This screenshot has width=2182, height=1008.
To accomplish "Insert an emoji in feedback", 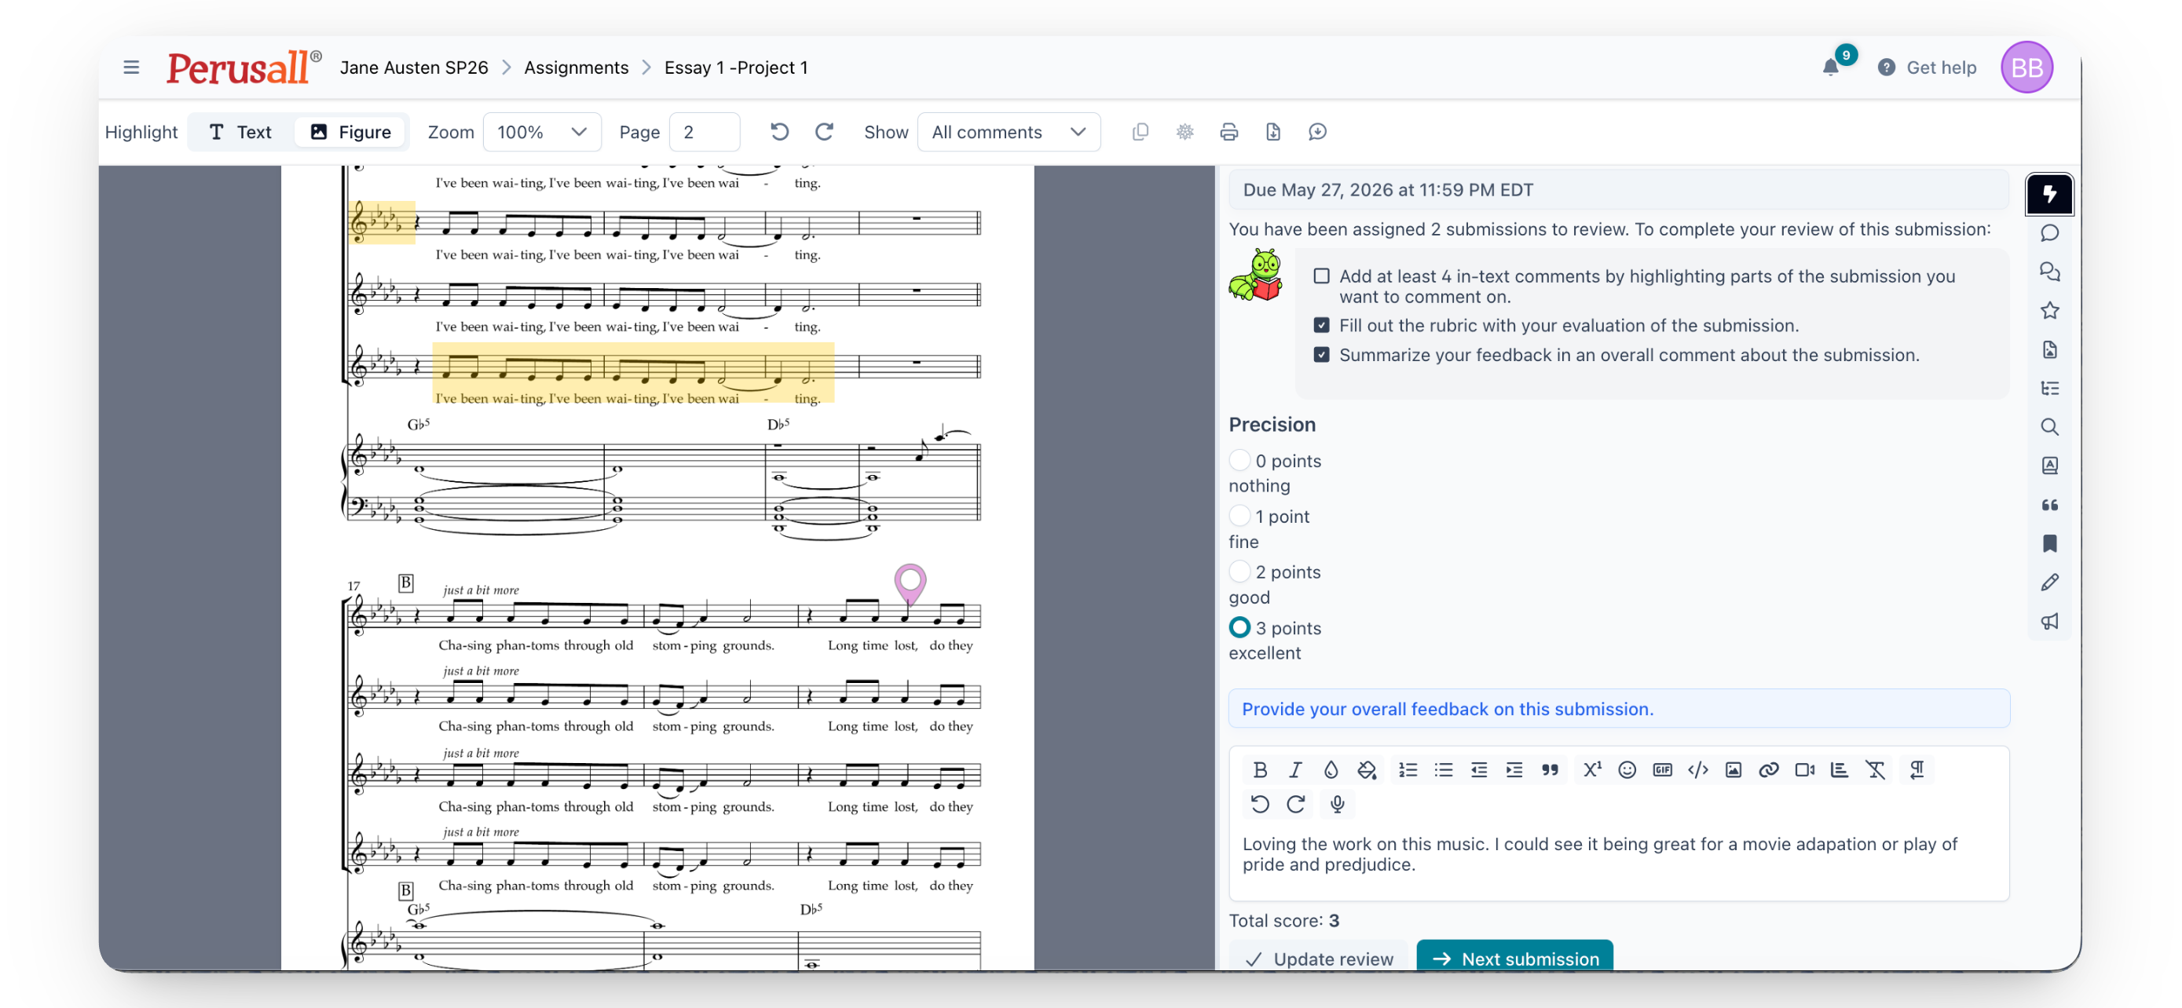I will (x=1627, y=769).
